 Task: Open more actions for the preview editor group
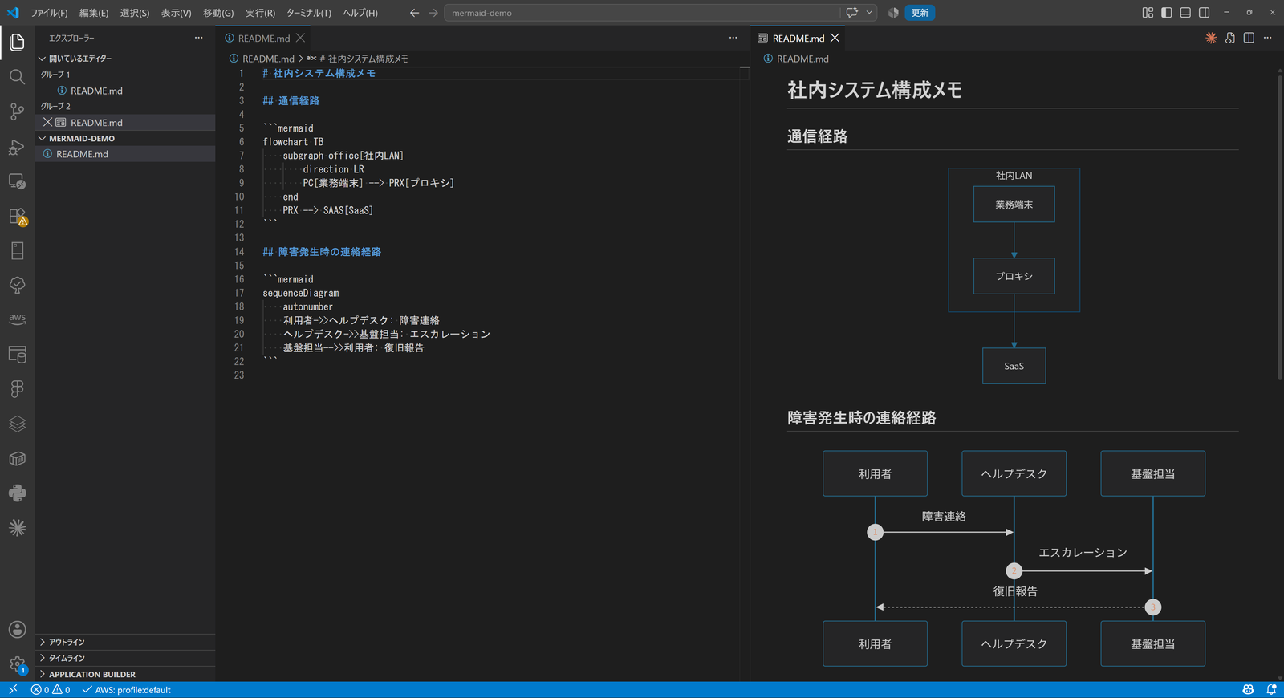point(1268,38)
